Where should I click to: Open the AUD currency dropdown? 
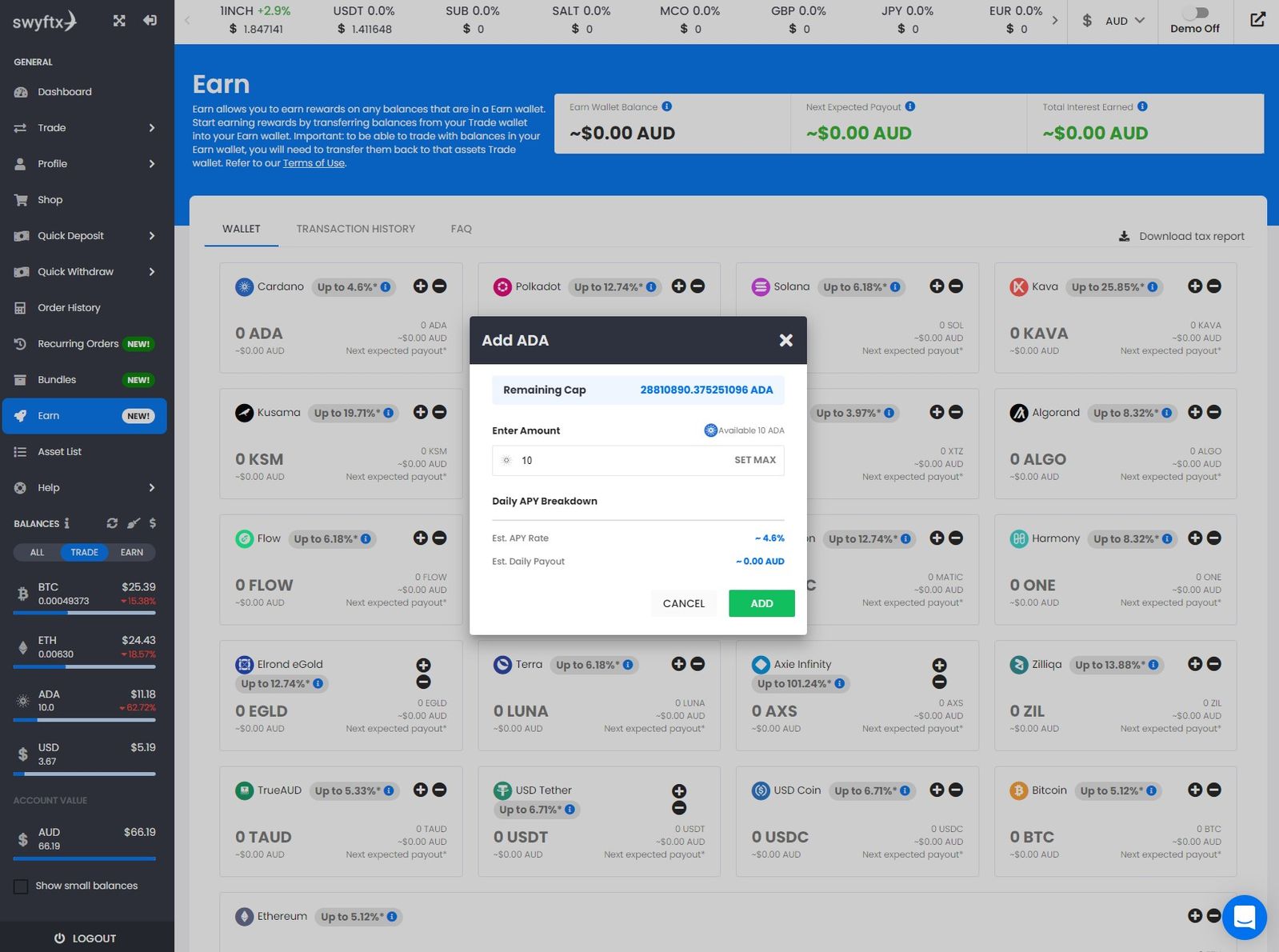(x=1113, y=21)
